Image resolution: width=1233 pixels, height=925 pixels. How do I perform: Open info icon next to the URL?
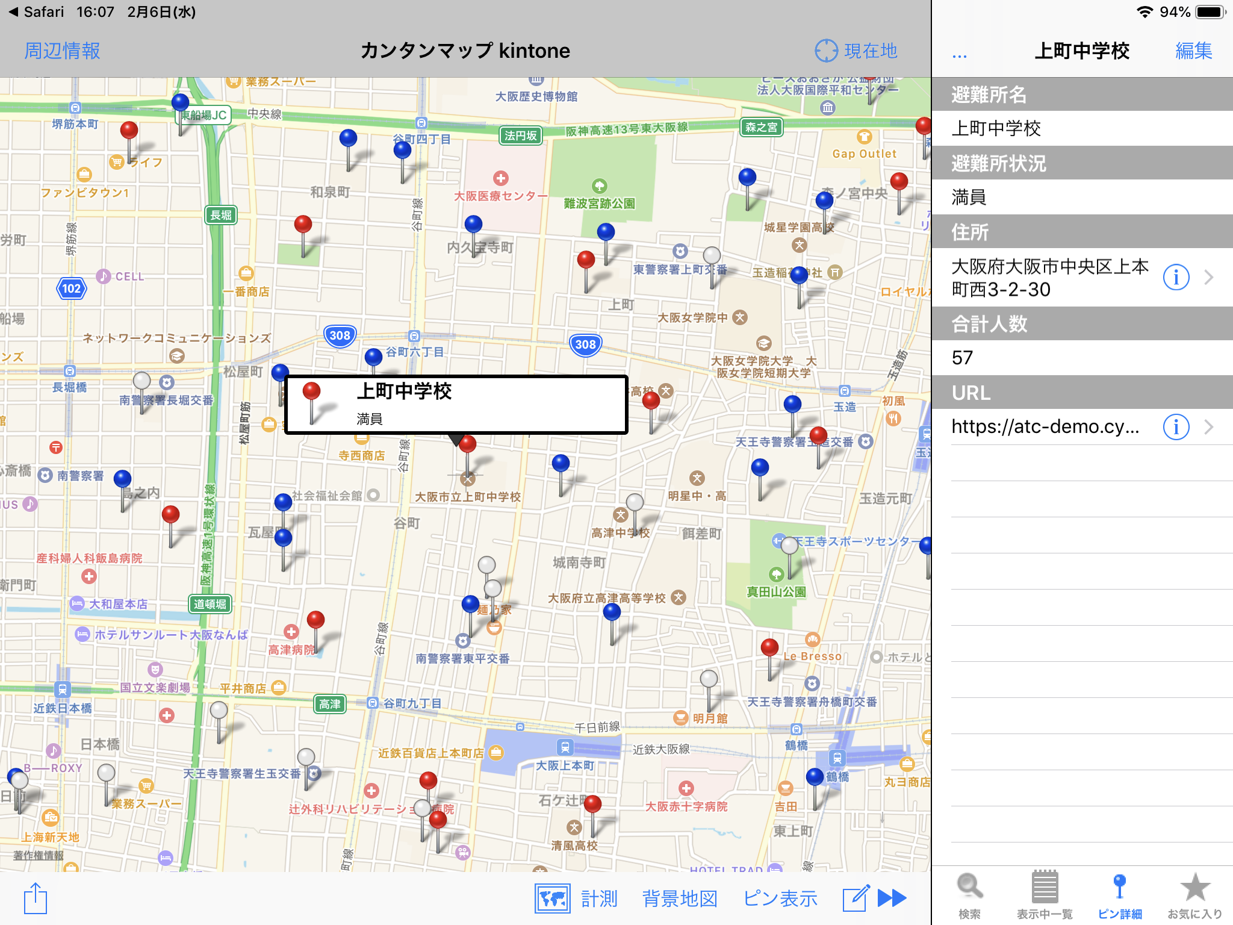coord(1176,427)
